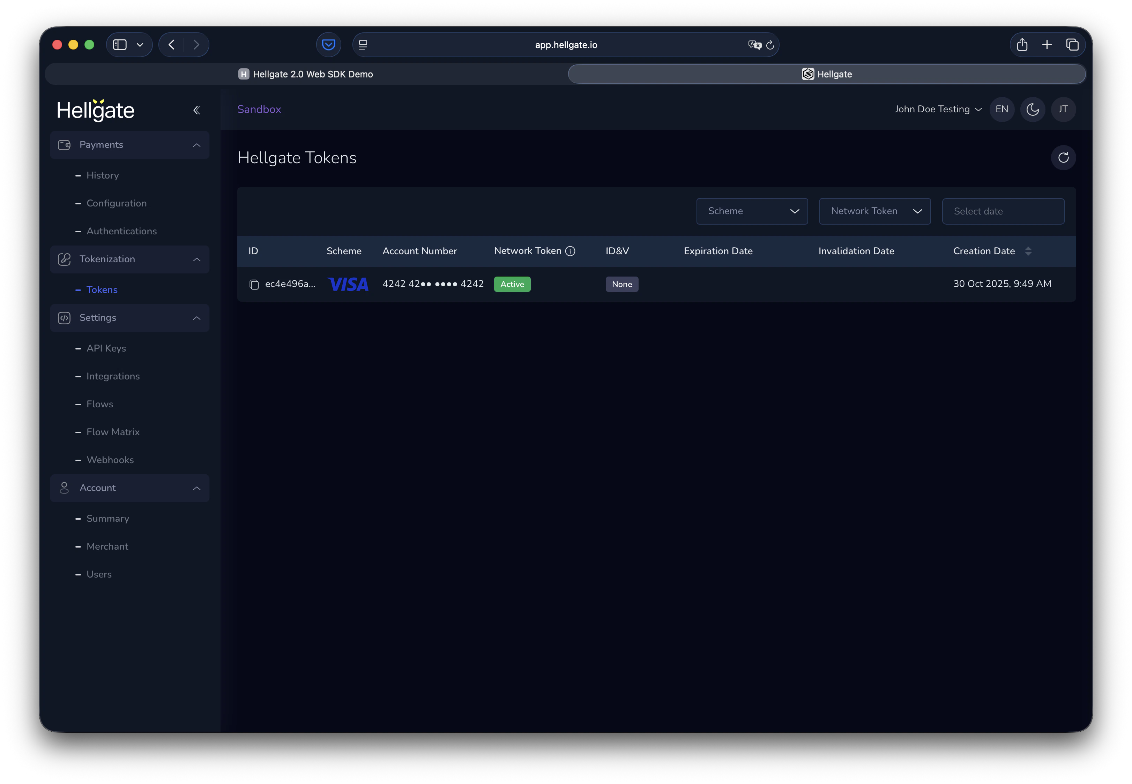Sort by Creation Date arrows
The width and height of the screenshot is (1132, 784).
(1028, 251)
